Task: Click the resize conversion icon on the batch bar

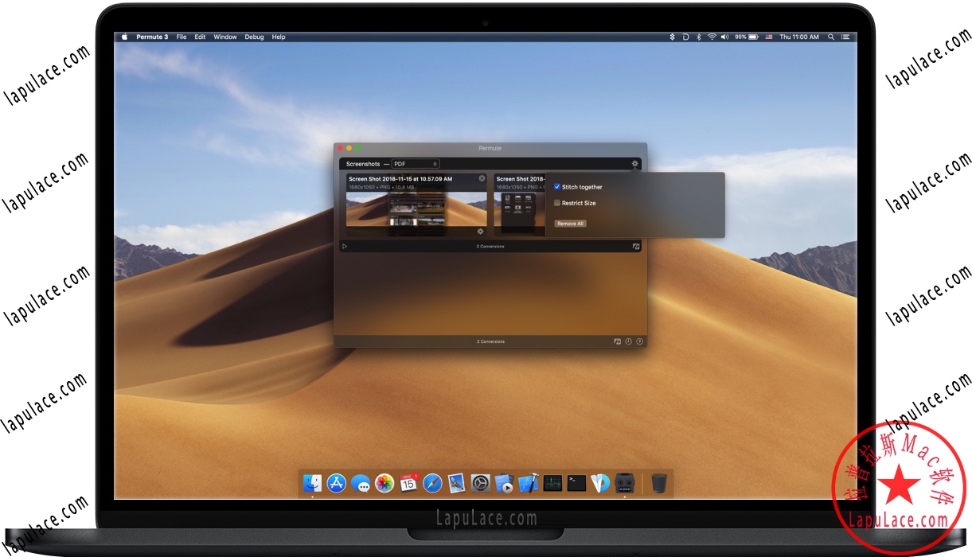Action: pyautogui.click(x=635, y=246)
